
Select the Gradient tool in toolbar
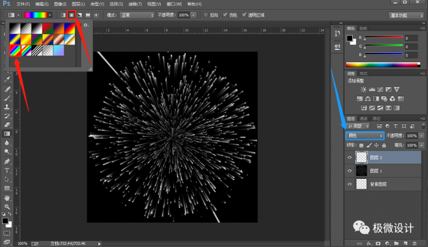coord(7,133)
